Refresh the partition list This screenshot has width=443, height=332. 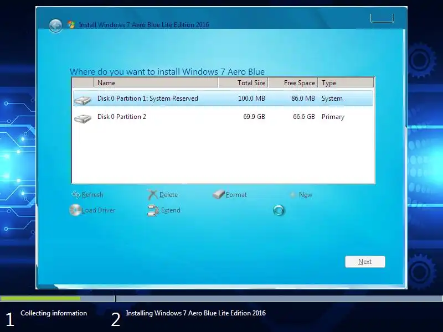pyautogui.click(x=92, y=195)
